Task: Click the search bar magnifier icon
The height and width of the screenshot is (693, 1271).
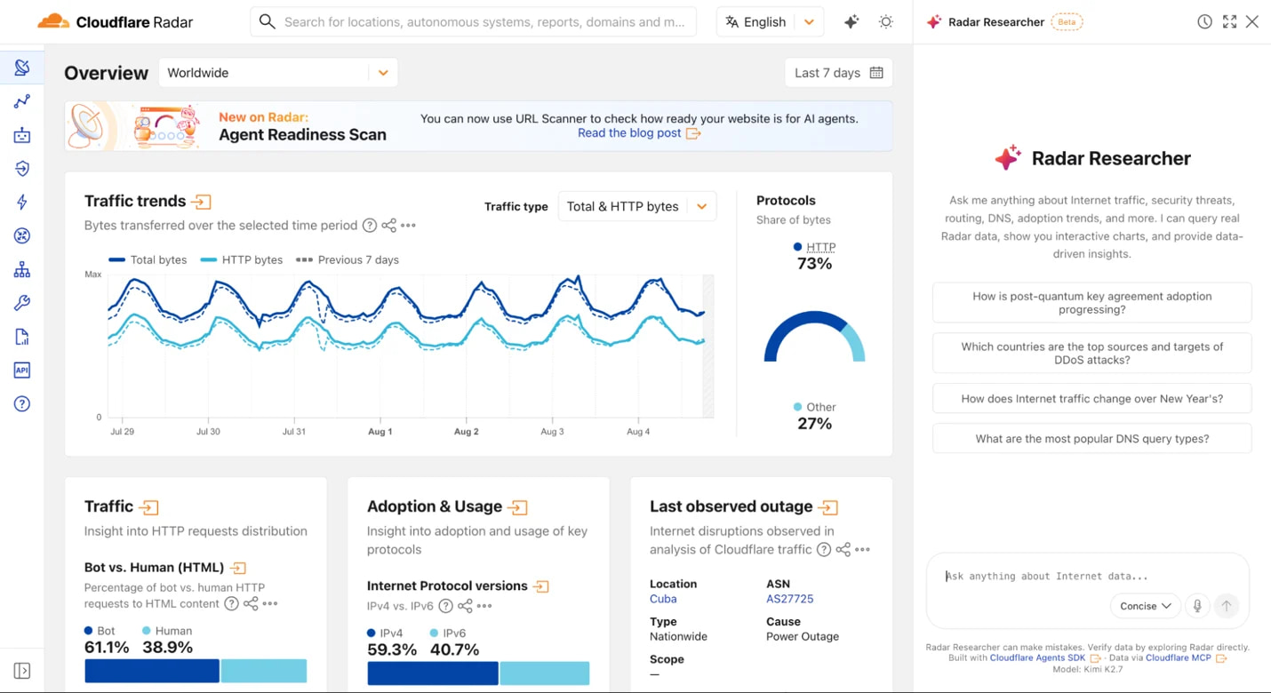Action: click(267, 21)
